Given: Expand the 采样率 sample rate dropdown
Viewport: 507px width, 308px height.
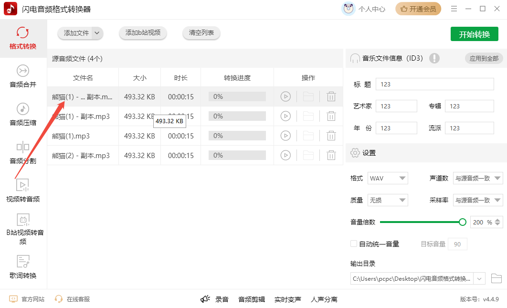Looking at the screenshot, I should (478, 200).
